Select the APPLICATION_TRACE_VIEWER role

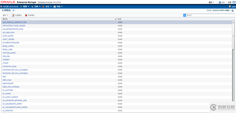pyautogui.click(x=14, y=26)
